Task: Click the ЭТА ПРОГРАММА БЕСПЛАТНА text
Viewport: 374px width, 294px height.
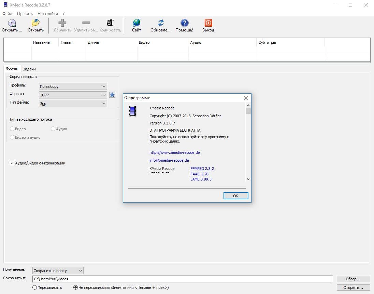Action: (175, 130)
